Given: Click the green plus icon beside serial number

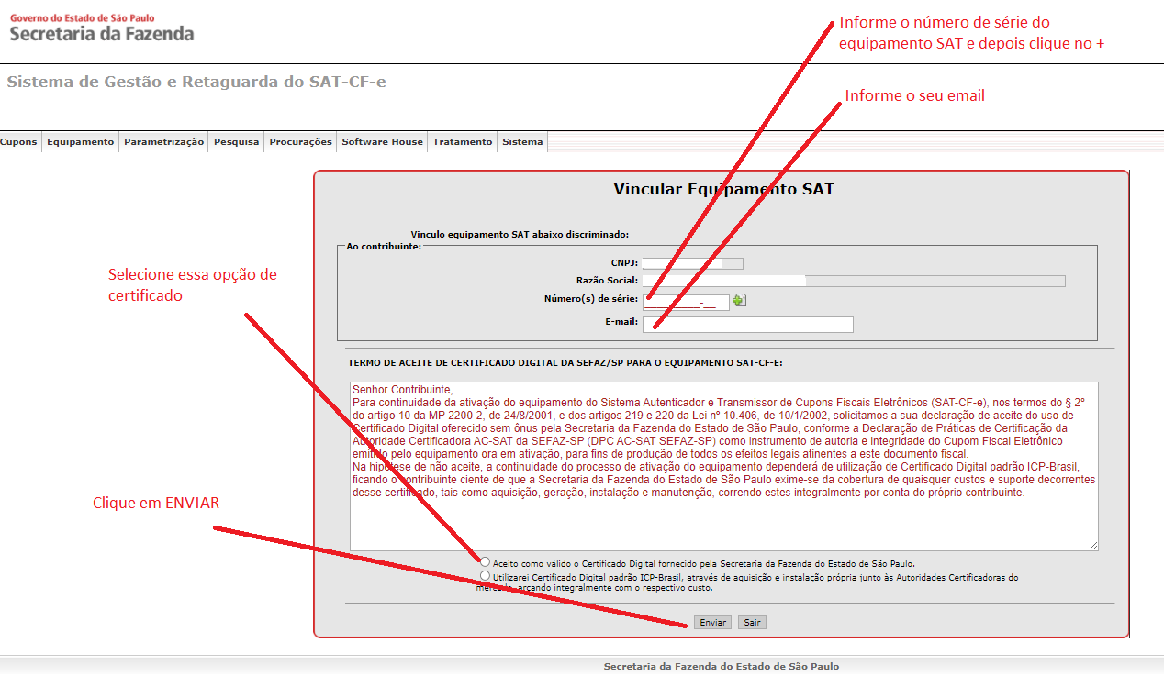Looking at the screenshot, I should click(739, 301).
